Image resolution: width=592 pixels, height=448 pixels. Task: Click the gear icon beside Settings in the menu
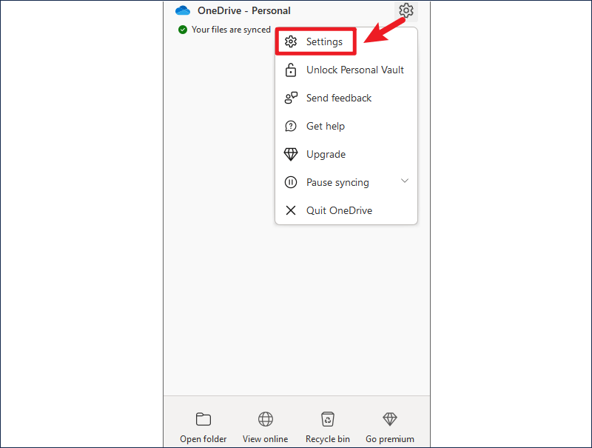(x=291, y=41)
